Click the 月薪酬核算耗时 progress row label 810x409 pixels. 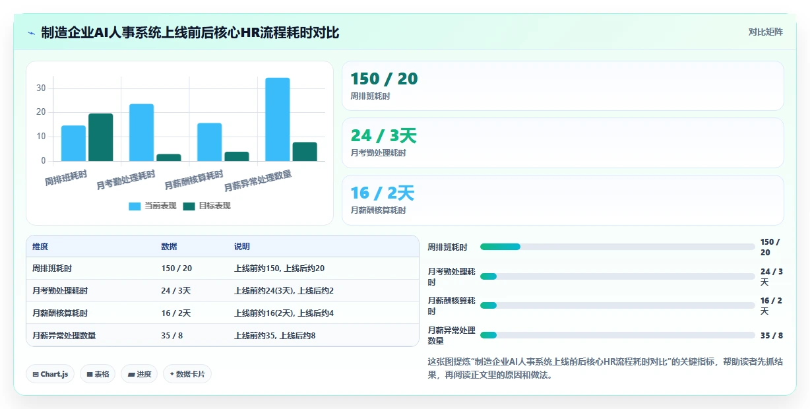tap(451, 305)
